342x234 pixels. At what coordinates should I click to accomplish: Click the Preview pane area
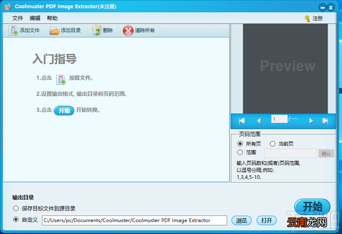coord(286,69)
